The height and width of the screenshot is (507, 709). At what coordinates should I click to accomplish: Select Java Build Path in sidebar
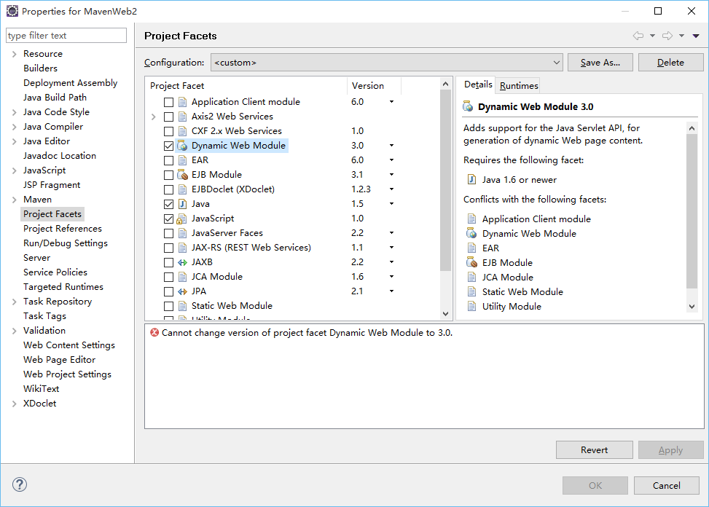pyautogui.click(x=55, y=98)
